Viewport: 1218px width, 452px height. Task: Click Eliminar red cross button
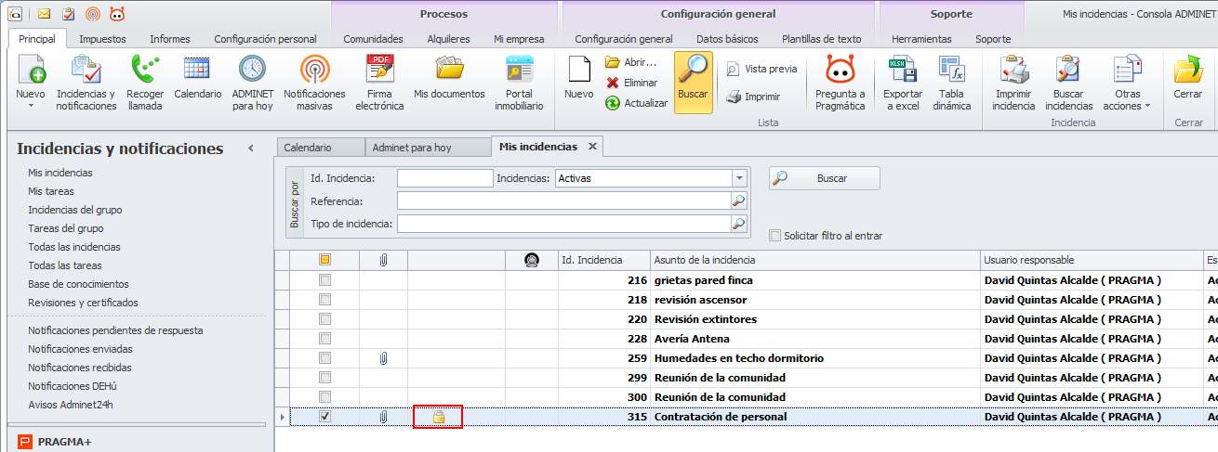tap(631, 83)
